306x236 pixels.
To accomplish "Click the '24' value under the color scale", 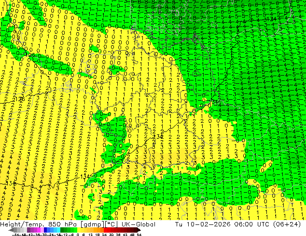I will 104,235.
